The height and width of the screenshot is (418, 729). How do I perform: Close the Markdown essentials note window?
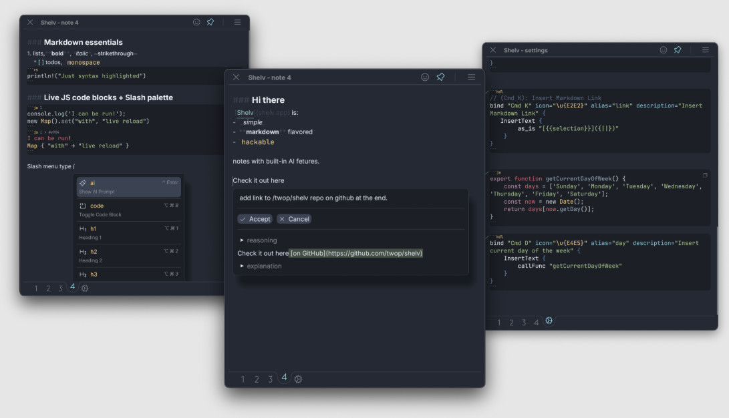30,22
